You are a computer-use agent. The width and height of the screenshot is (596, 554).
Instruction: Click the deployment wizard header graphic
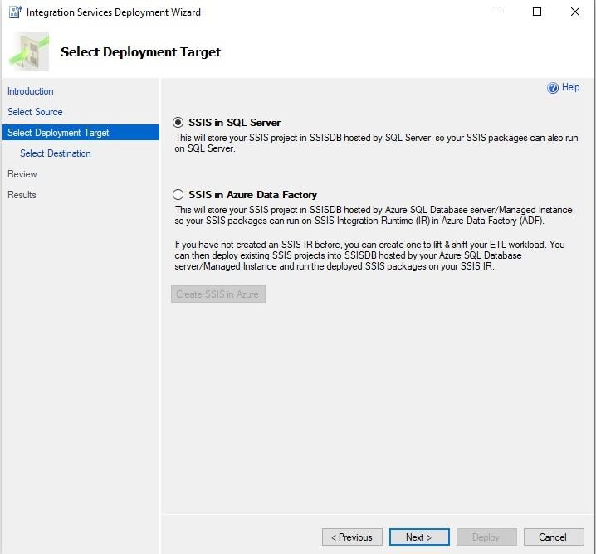[x=29, y=51]
